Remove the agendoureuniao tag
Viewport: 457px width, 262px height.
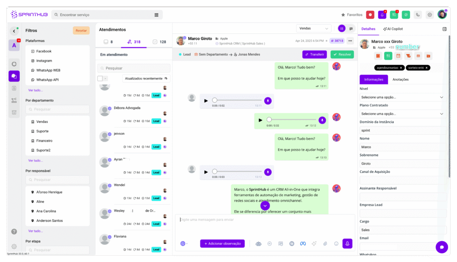(401, 67)
